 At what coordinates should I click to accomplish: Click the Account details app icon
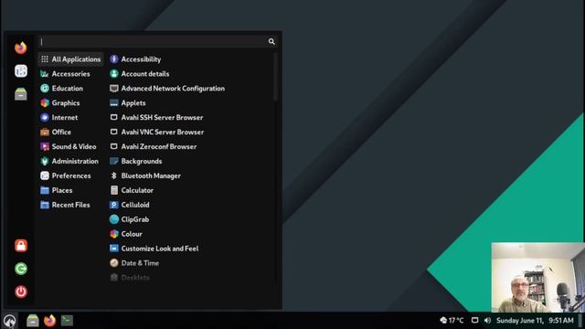[114, 74]
